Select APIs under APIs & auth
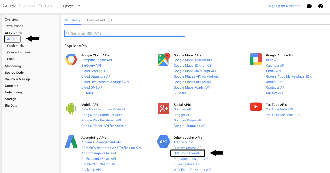 pyautogui.click(x=10, y=39)
